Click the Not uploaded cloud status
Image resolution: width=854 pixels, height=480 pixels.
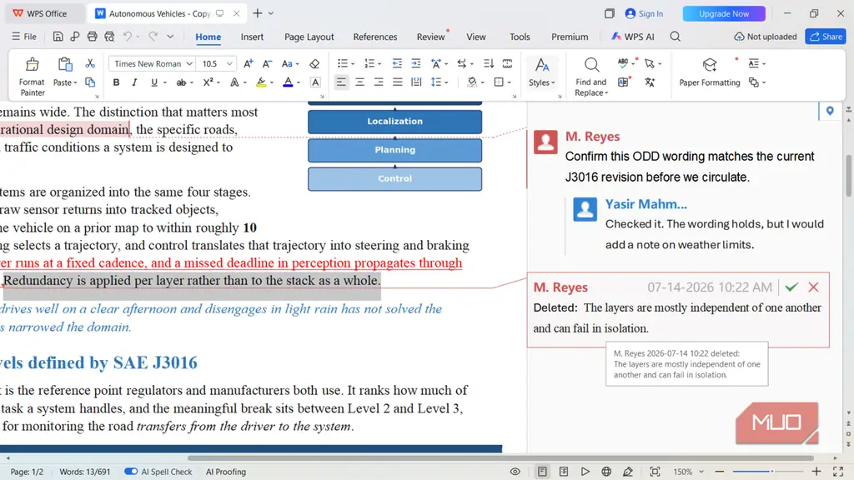click(766, 37)
